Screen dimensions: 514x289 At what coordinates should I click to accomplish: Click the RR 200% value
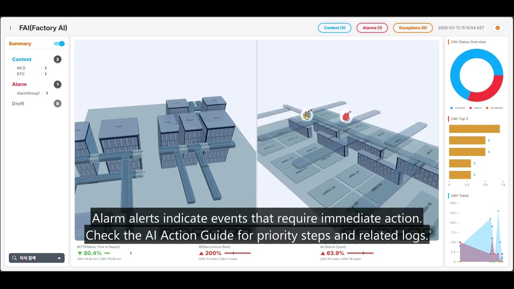pos(213,253)
